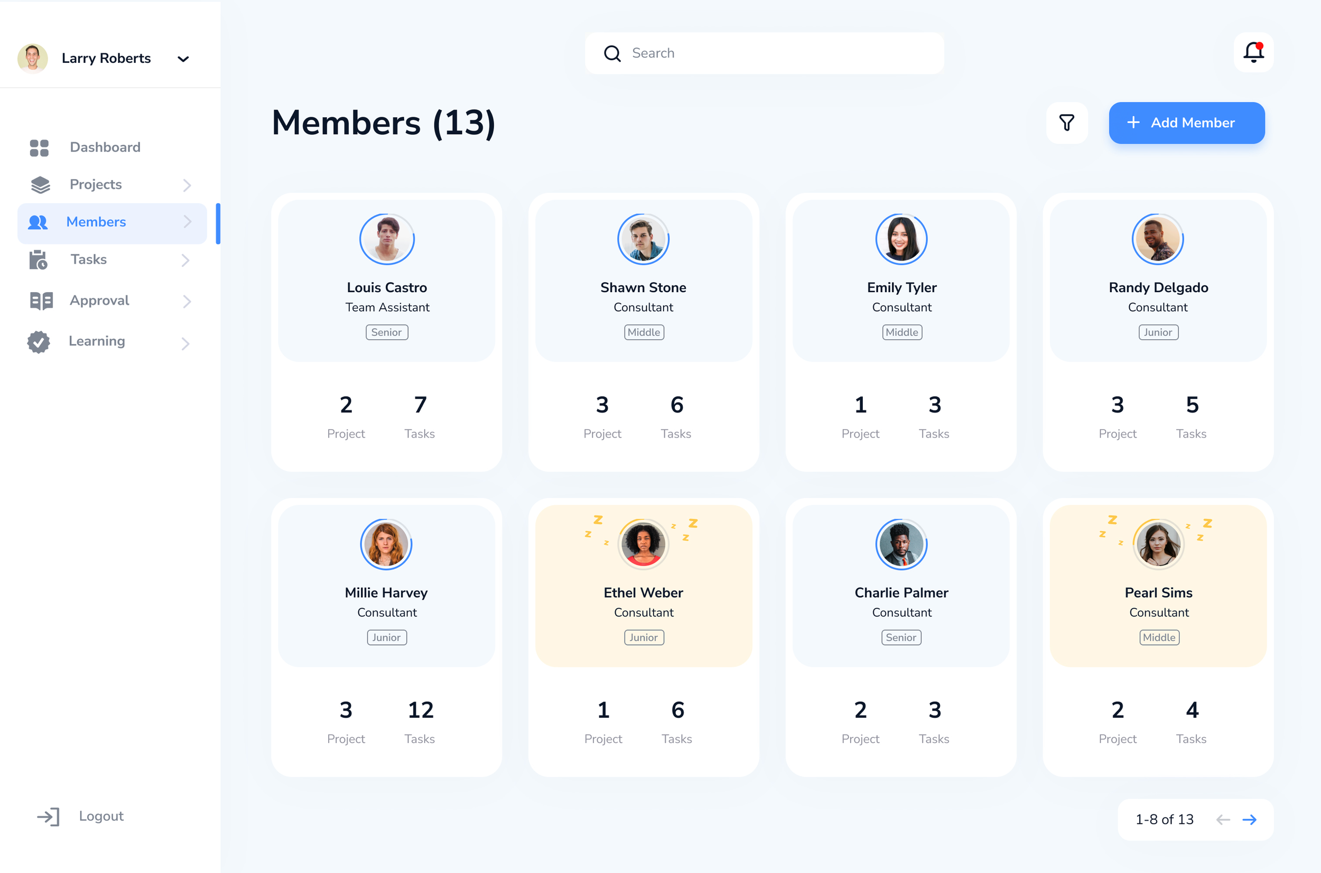
Task: Click the Tasks clipboard icon
Action: 38,260
